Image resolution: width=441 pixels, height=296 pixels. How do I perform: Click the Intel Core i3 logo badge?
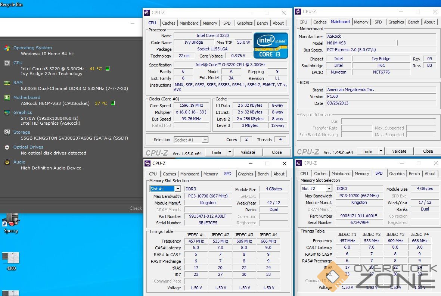pos(271,46)
